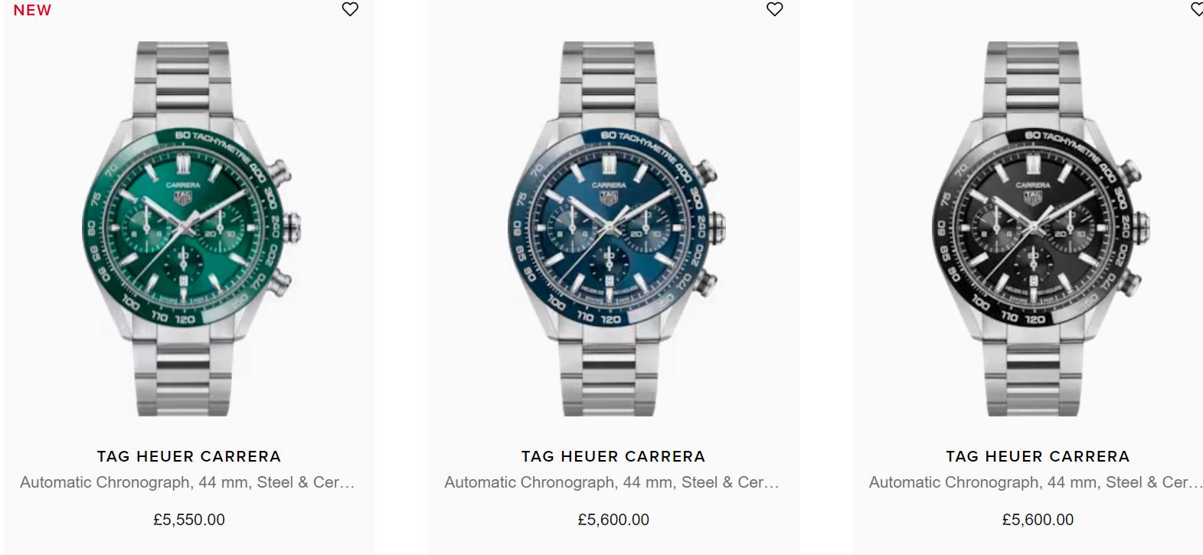1203x555 pixels.
Task: Favorite the blue Carrera watch with heart icon
Action: pyautogui.click(x=775, y=9)
